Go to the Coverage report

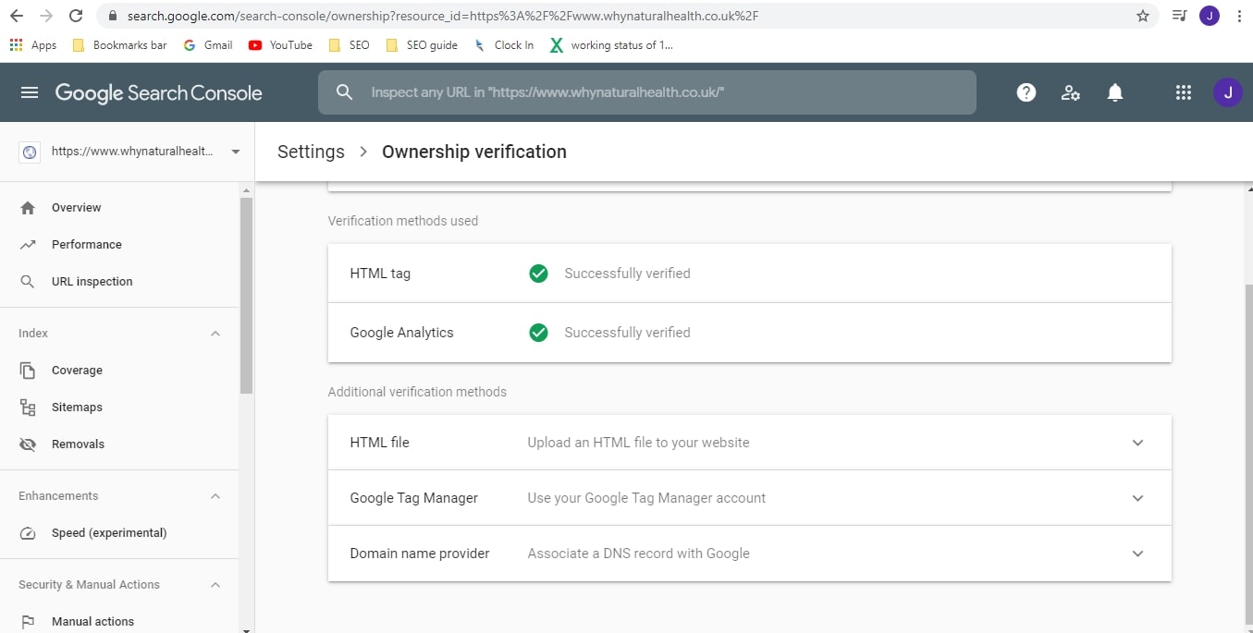coord(77,370)
